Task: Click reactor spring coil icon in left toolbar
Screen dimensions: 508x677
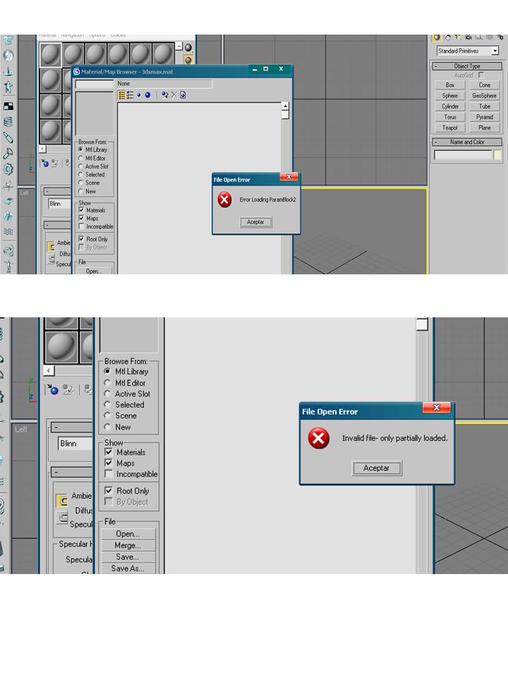Action: [x=8, y=122]
